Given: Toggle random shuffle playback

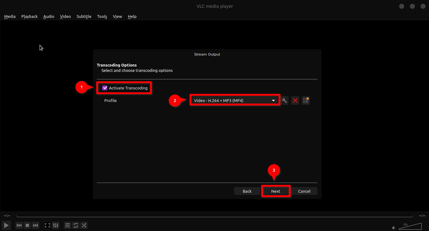Looking at the screenshot, I should click(x=84, y=225).
